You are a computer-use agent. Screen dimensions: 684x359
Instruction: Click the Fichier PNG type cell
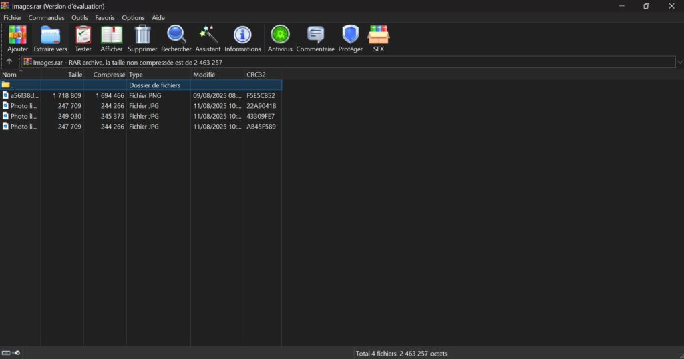[x=145, y=95]
